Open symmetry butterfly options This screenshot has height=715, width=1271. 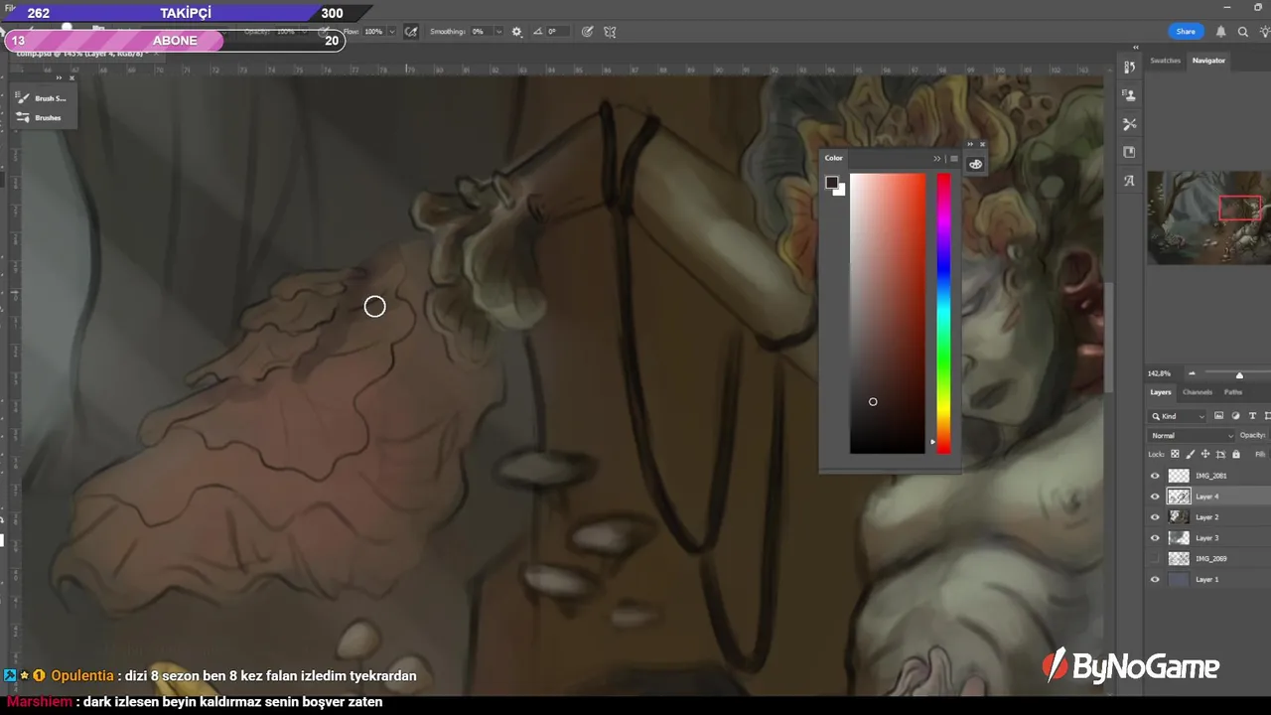pos(610,32)
